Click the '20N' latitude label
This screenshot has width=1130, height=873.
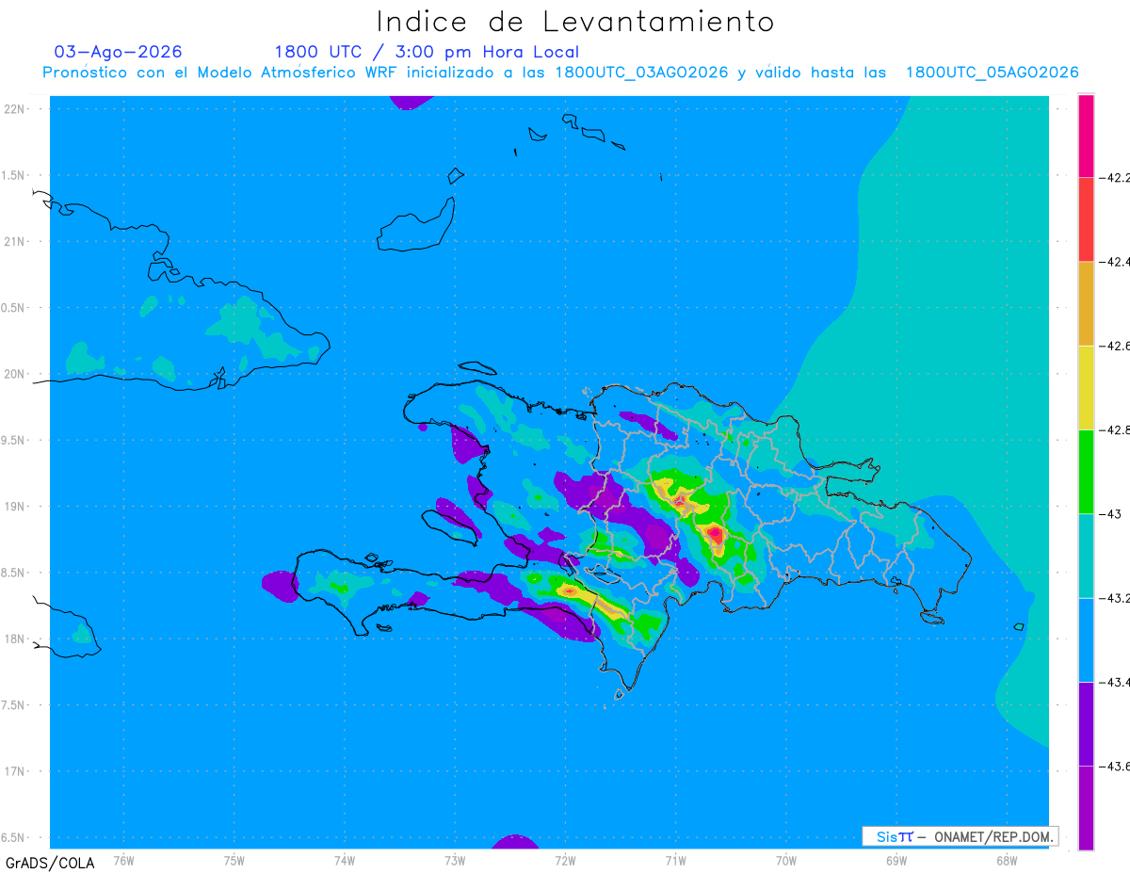pos(15,374)
